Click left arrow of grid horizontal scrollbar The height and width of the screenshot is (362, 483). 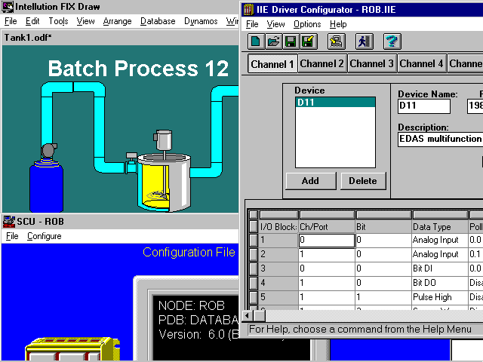pos(248,316)
